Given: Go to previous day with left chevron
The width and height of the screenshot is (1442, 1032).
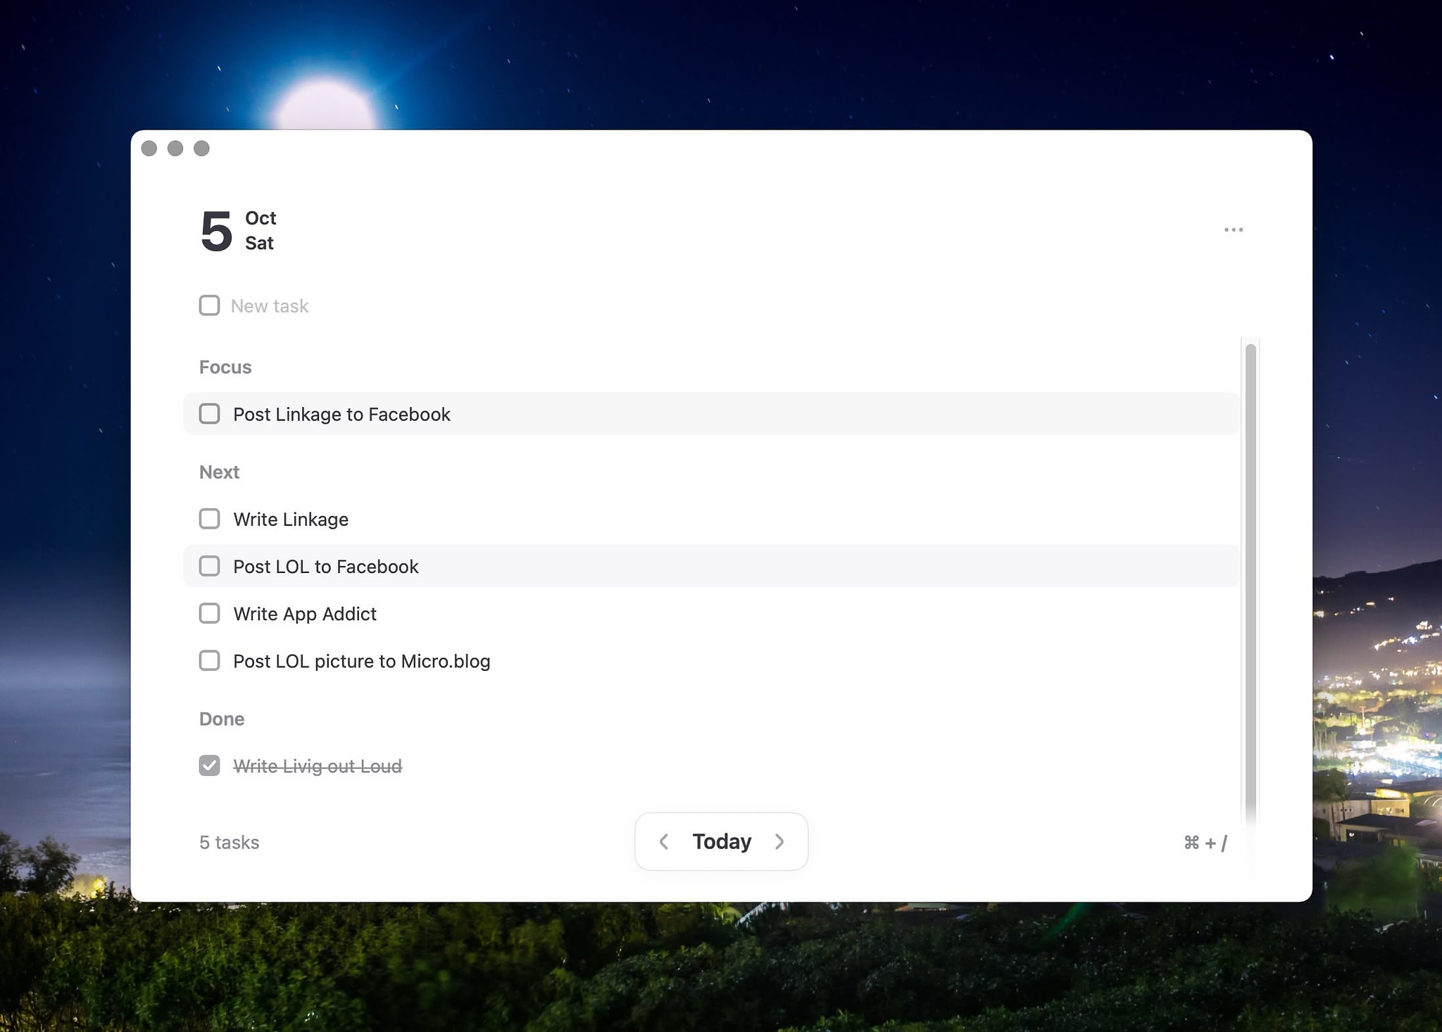Looking at the screenshot, I should [x=663, y=841].
